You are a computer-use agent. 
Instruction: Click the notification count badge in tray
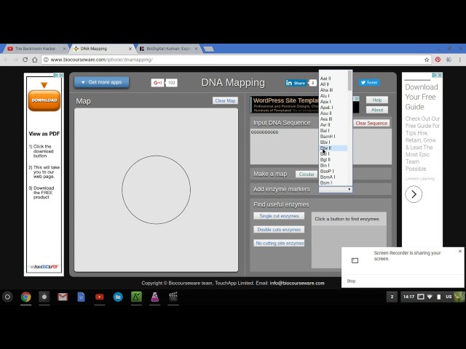tap(392, 297)
